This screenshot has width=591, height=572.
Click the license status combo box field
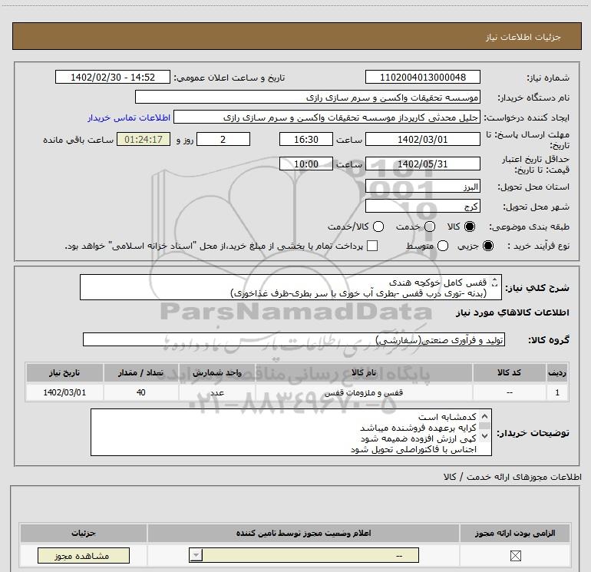(304, 555)
